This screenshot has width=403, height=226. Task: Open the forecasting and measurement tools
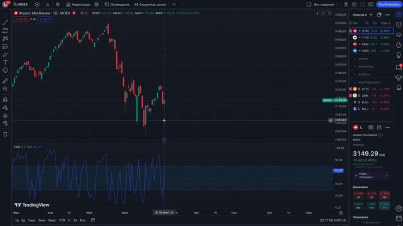[x=5, y=46]
